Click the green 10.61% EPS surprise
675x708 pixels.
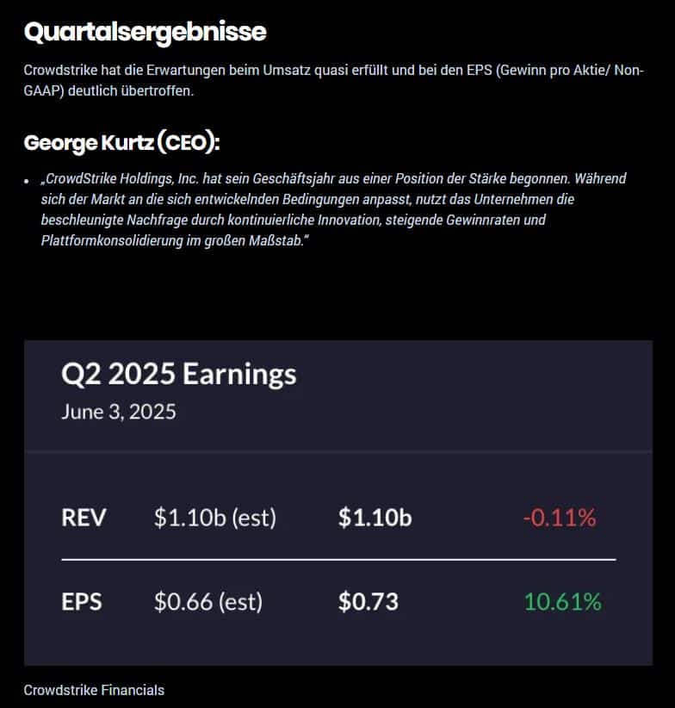click(x=562, y=601)
